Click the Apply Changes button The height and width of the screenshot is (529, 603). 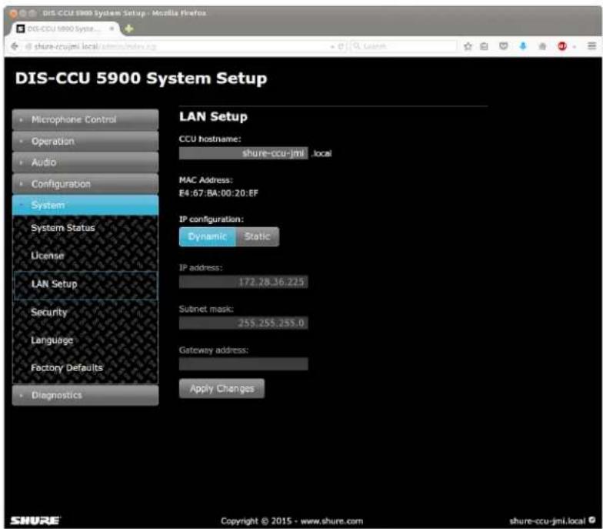pos(222,388)
